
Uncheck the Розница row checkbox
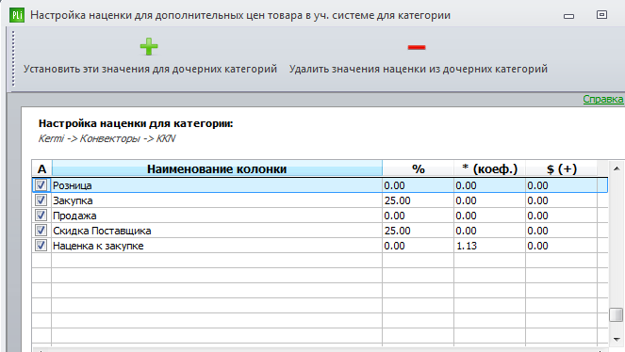41,185
